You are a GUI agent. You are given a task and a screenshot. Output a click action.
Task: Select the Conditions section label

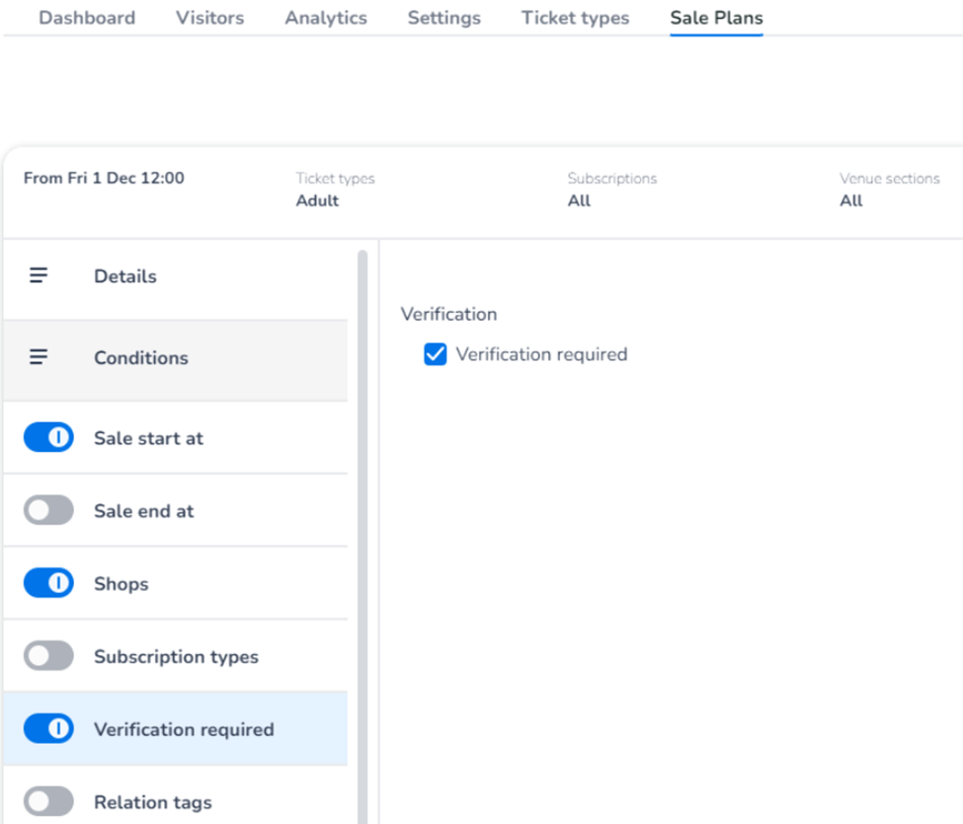[x=141, y=357]
